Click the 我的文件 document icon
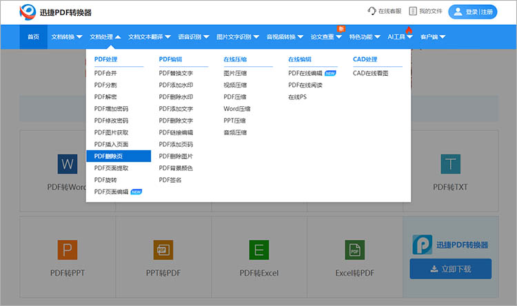The height and width of the screenshot is (306, 517). [412, 11]
